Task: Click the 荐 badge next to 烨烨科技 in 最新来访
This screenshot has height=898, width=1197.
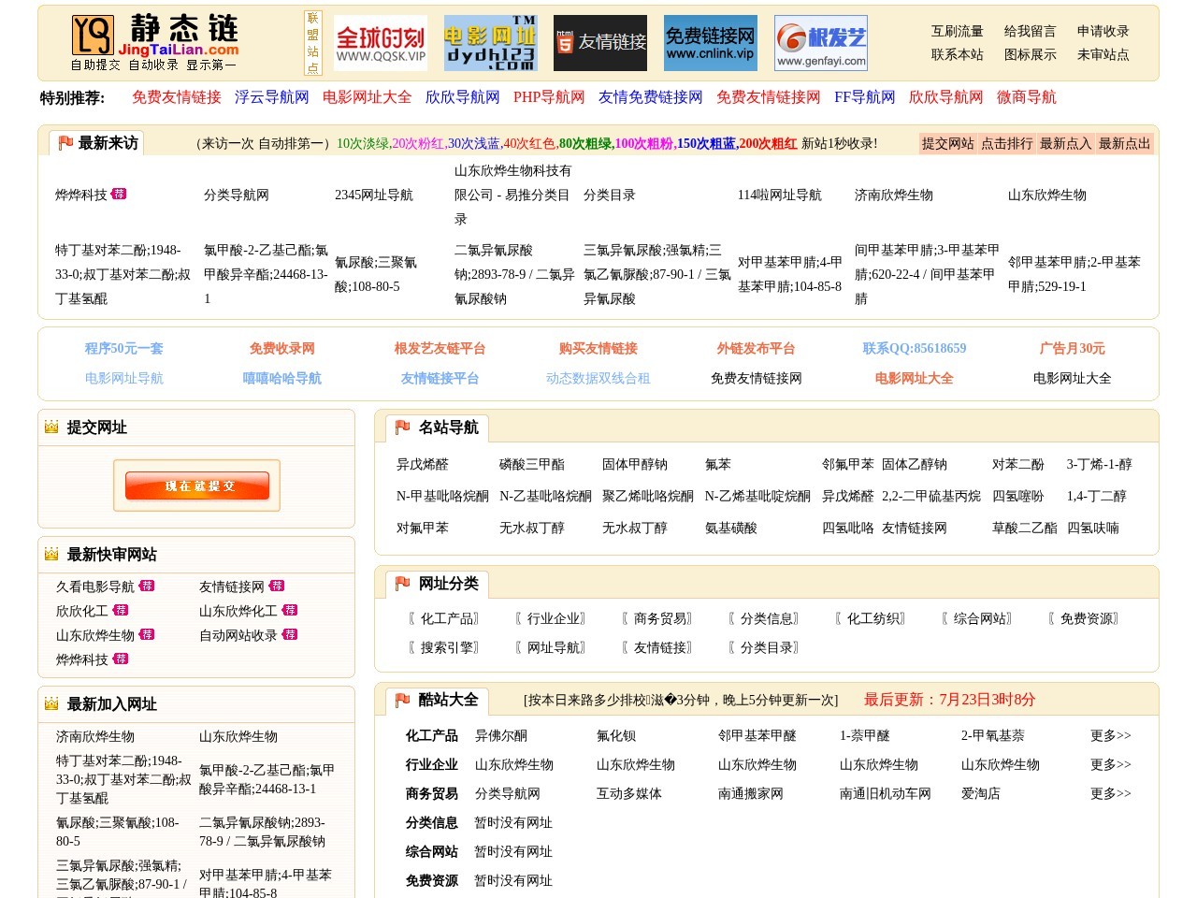Action: tap(119, 194)
